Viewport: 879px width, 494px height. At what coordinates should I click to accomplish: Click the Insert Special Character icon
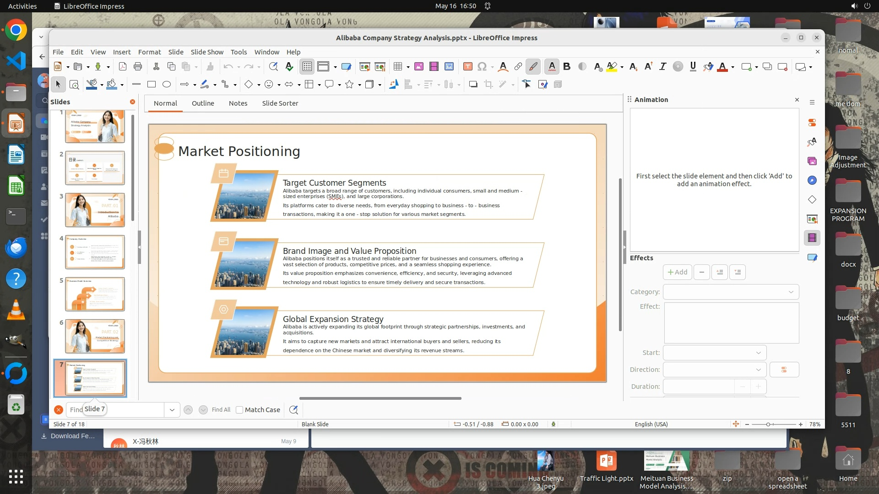tap(482, 67)
